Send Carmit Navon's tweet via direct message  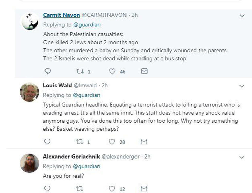point(145,71)
